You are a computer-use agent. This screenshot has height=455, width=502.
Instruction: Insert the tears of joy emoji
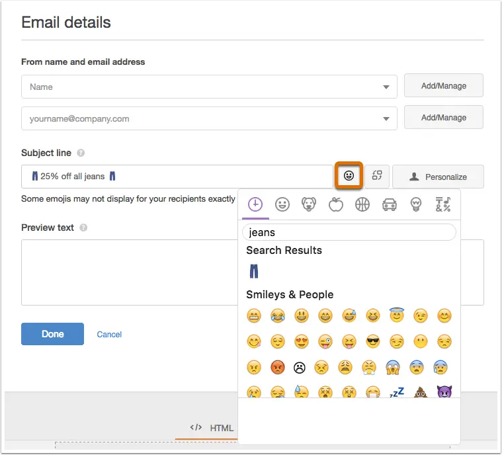(x=278, y=316)
